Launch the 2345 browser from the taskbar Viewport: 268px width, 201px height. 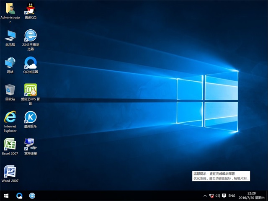click(32, 196)
